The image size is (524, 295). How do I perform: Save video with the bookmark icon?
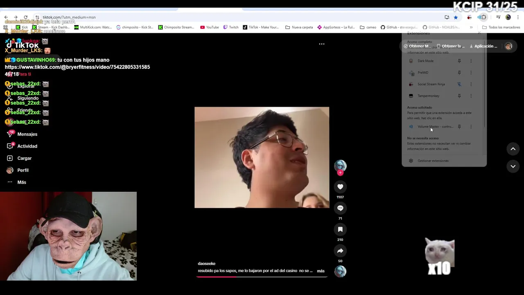tap(340, 229)
